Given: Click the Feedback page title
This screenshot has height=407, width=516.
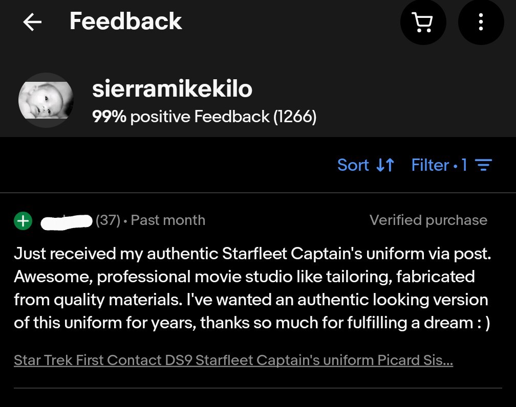Looking at the screenshot, I should 125,21.
